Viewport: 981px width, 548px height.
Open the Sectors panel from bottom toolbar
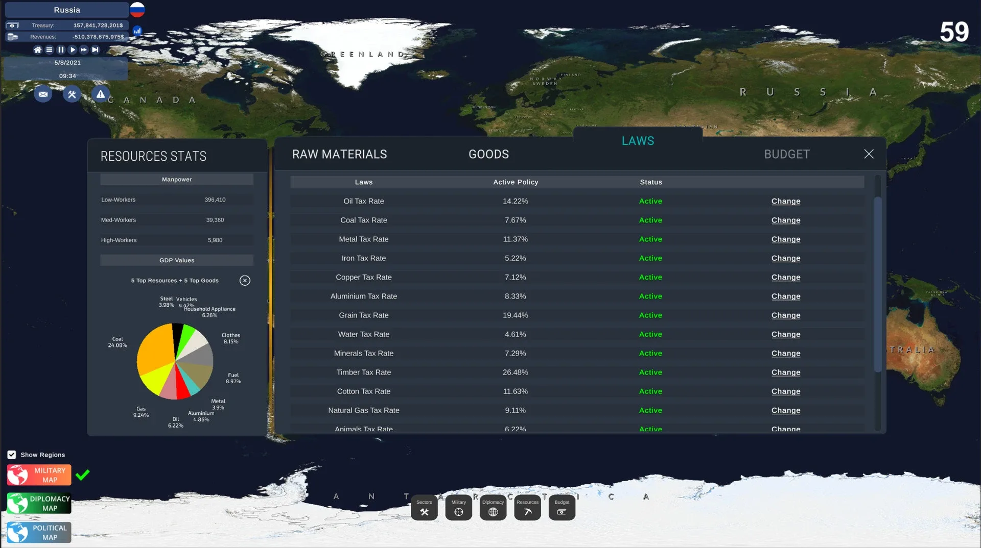[424, 508]
